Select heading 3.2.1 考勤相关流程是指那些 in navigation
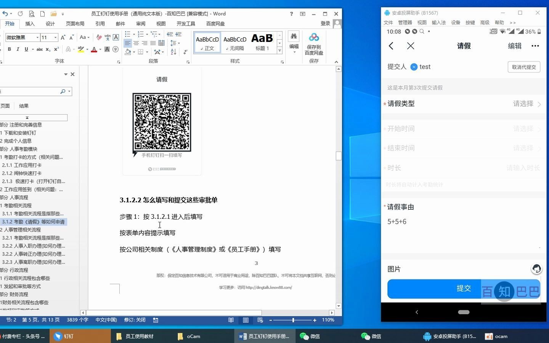Image resolution: width=549 pixels, height=343 pixels. point(33,238)
